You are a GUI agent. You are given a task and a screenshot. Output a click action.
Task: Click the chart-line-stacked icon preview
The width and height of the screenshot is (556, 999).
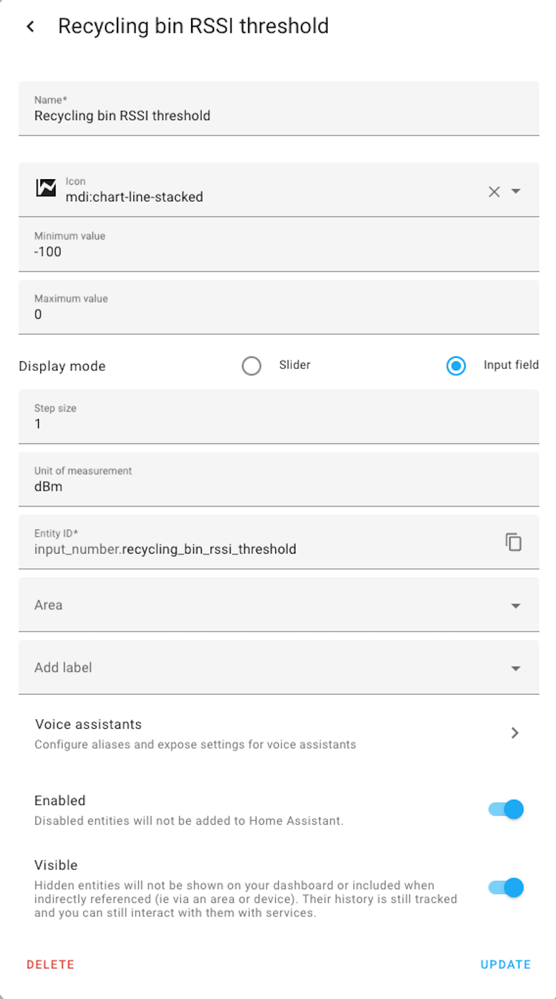(x=46, y=188)
